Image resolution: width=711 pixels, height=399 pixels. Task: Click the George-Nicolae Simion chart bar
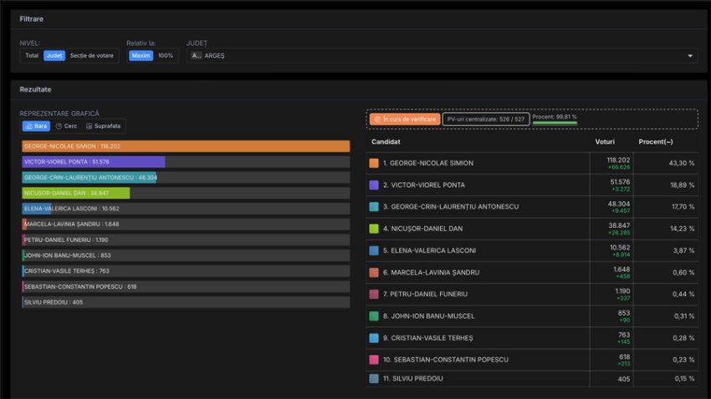pos(186,146)
